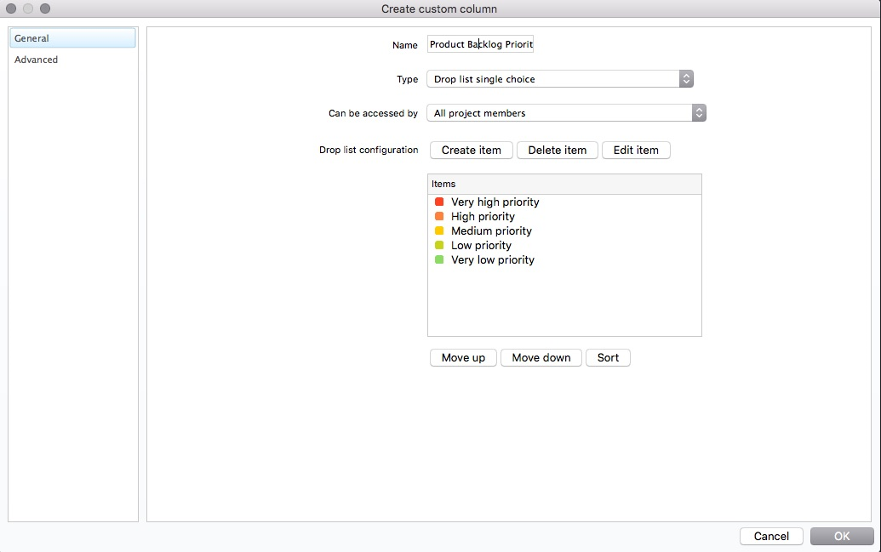881x552 pixels.
Task: Click the Items column header
Action: (563, 184)
